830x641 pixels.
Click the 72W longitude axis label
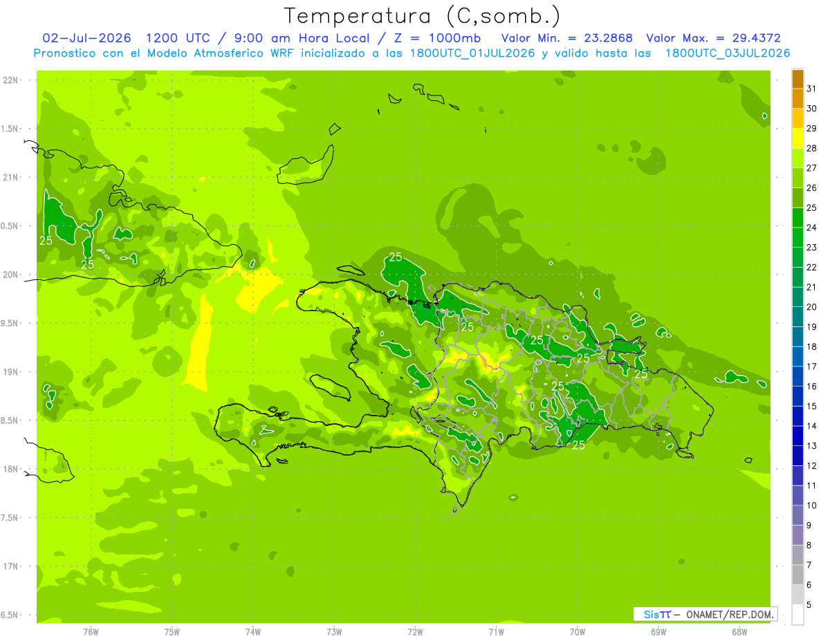coord(415,632)
